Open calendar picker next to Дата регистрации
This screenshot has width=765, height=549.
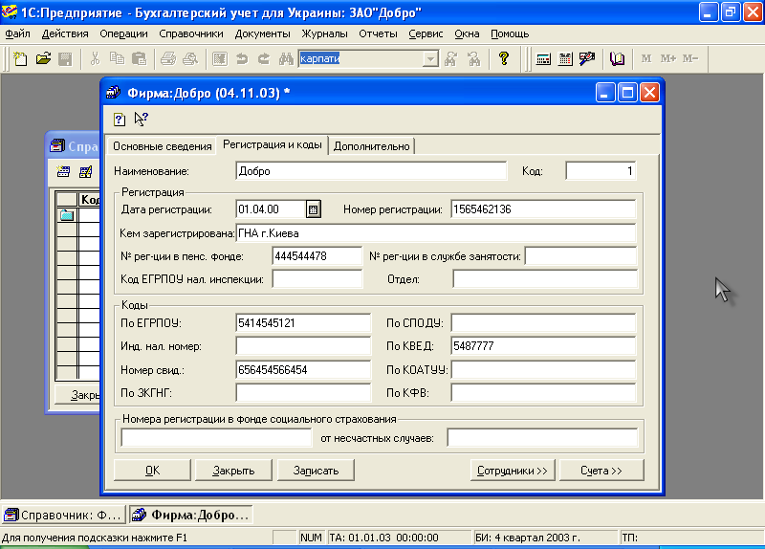[314, 209]
